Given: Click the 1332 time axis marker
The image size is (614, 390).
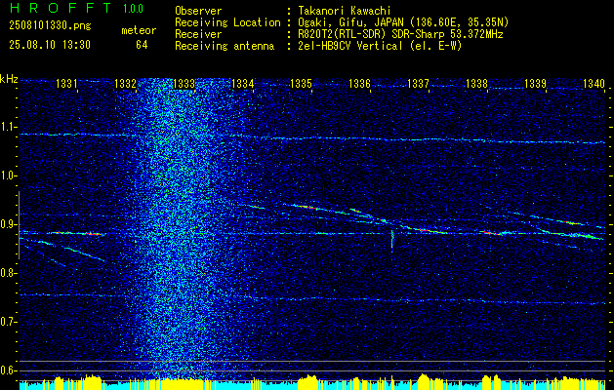Looking at the screenshot, I should click(125, 83).
